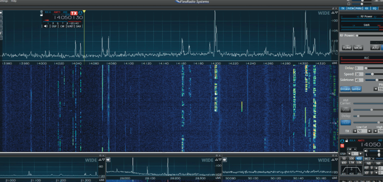Toggle the DEXP button
This screenshot has height=182, width=383.
[346, 122]
